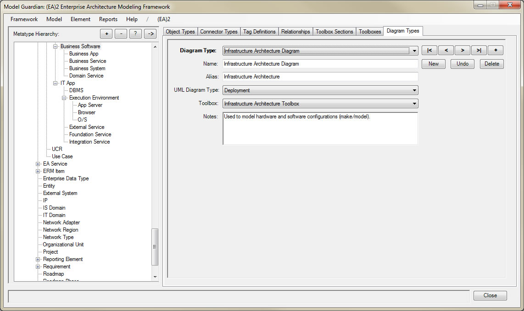Select Integration Service in the tree
The image size is (524, 311).
[x=89, y=142]
